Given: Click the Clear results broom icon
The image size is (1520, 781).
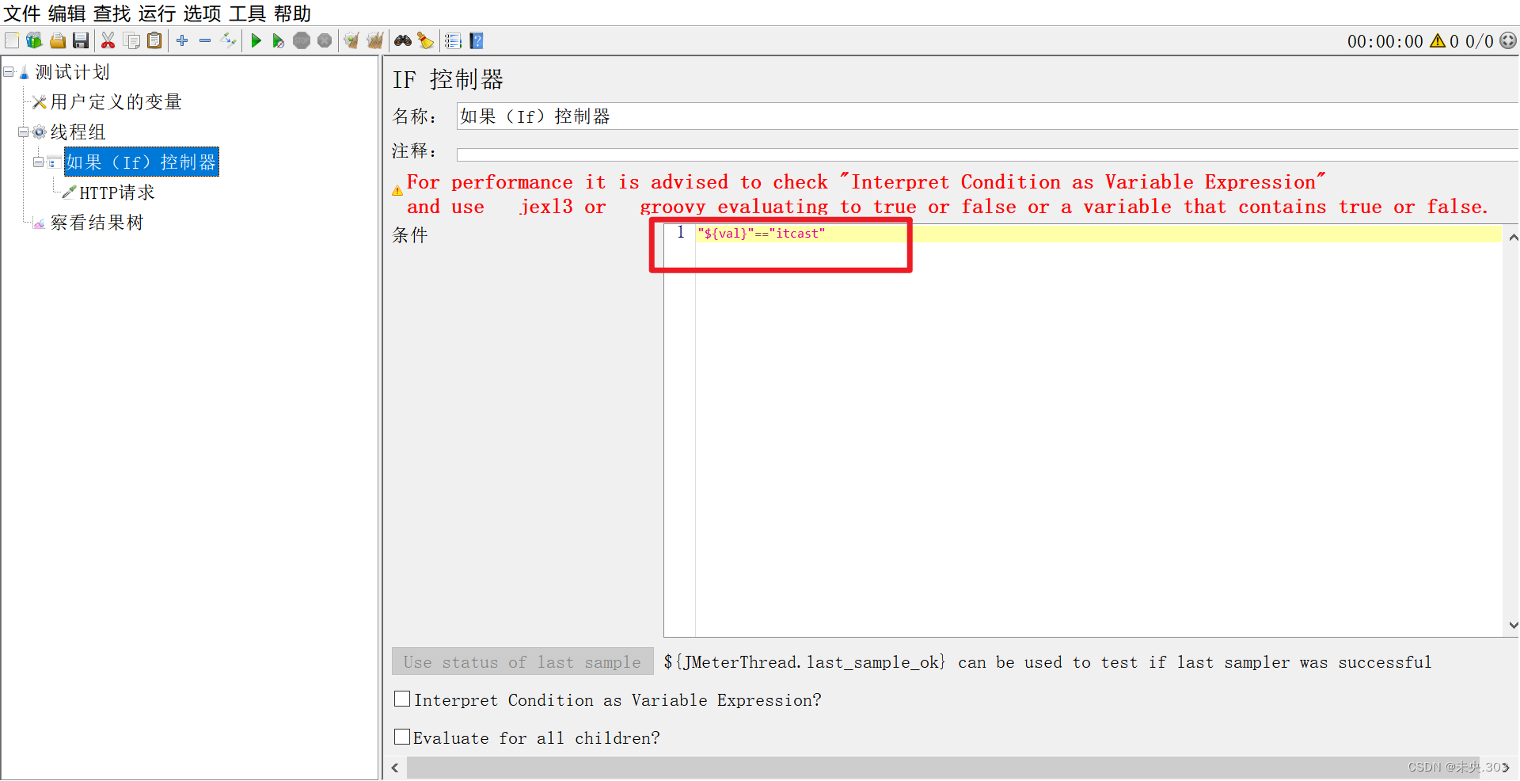Looking at the screenshot, I should 351,40.
